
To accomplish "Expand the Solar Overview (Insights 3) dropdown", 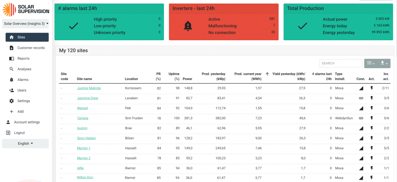I will pos(25,24).
